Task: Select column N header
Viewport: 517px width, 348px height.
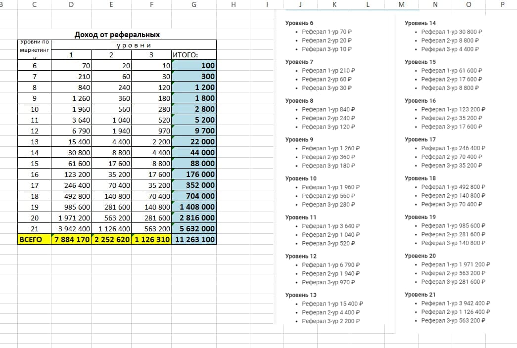Action: click(435, 4)
